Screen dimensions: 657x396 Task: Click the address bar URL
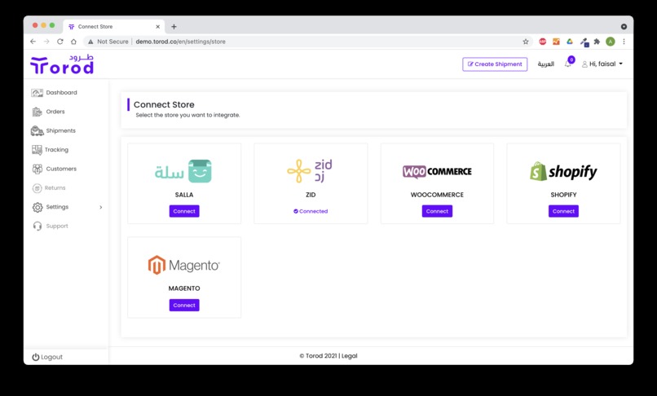(181, 42)
